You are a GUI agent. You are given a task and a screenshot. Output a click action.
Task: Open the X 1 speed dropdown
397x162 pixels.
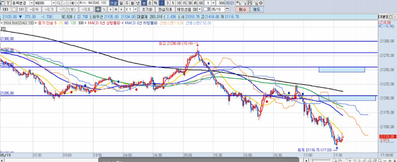coord(135,9)
